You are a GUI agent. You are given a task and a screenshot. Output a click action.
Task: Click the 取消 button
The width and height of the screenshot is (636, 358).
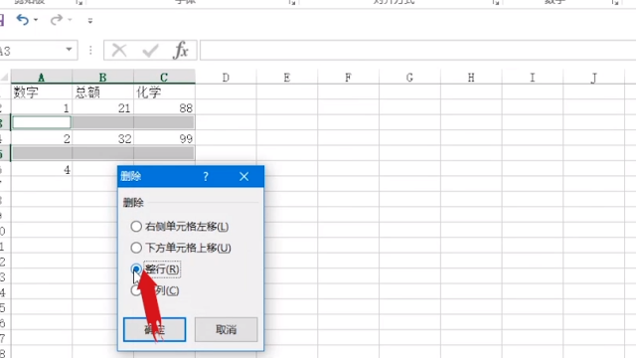(226, 329)
